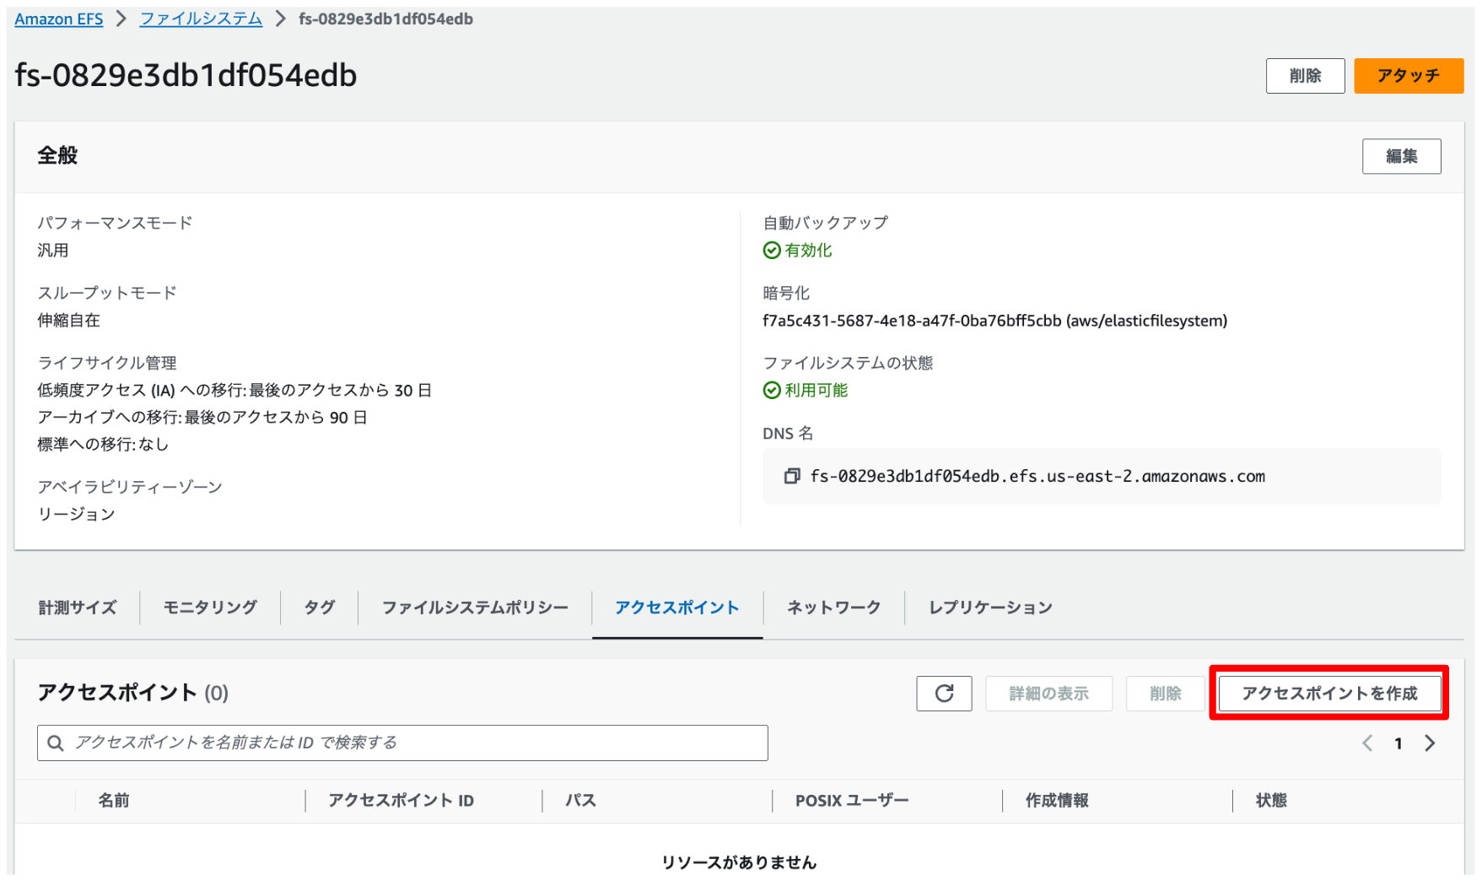Click the 詳細の表示 button
Viewport: 1482px width, 886px height.
(1048, 694)
